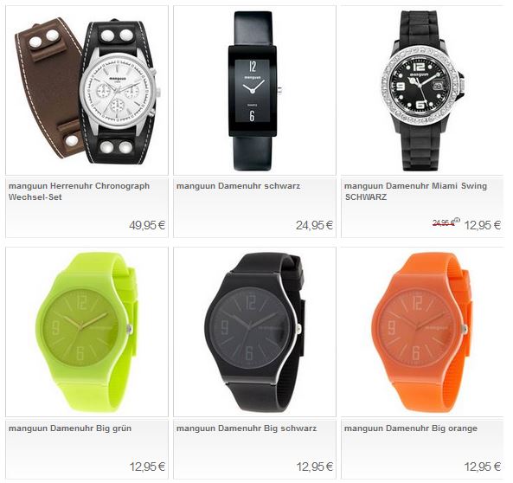Open the Herrenuhr Chronograph Wechsel-Set watch image
Image resolution: width=513 pixels, height=483 pixels.
(87, 90)
